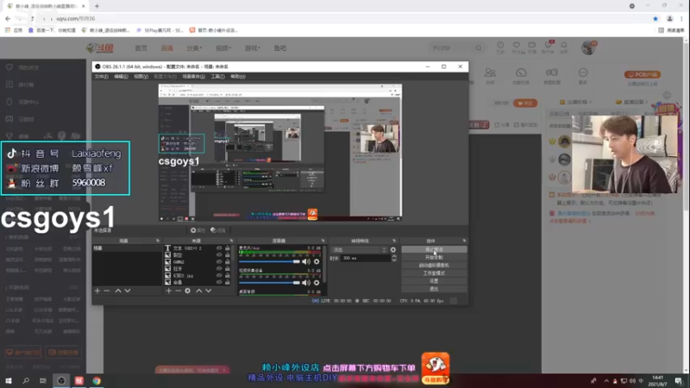Viewport: 690px width, 388px height.
Task: Move the source up with the up chevron
Action: point(199,291)
